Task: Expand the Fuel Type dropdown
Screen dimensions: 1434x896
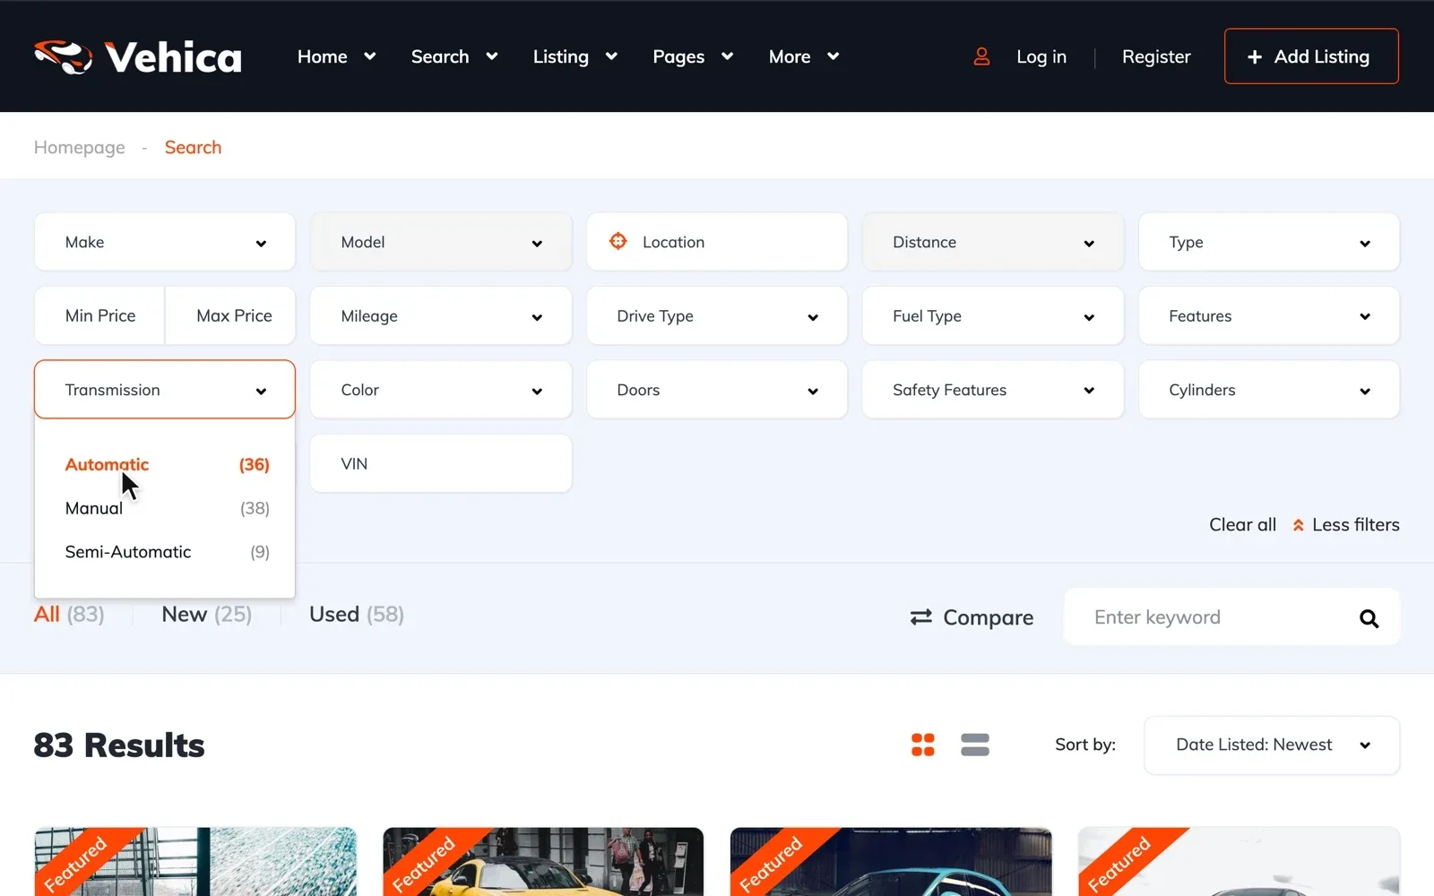Action: pyautogui.click(x=993, y=315)
